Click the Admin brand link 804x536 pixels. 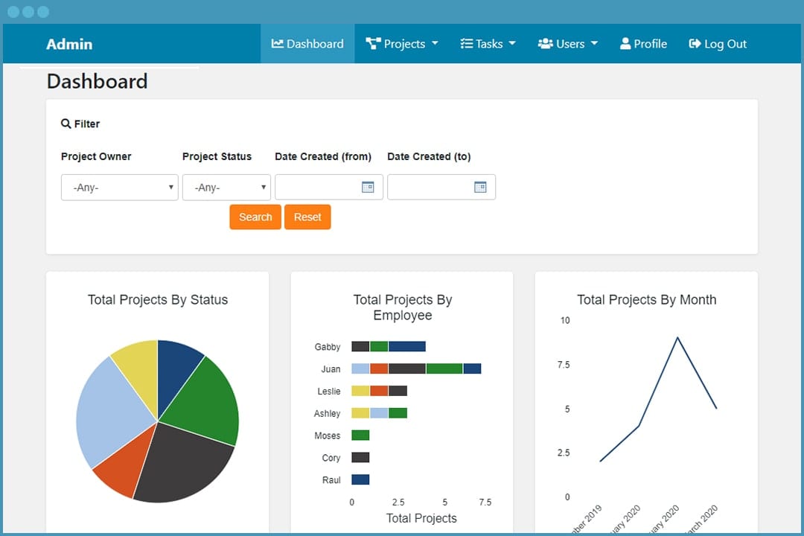click(x=68, y=44)
